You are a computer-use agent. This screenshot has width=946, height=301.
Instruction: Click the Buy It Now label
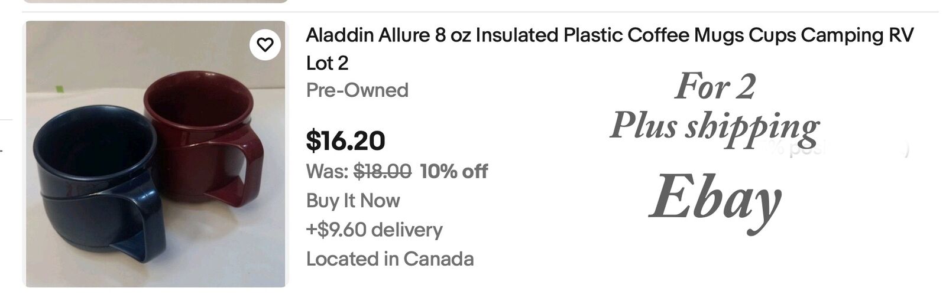coord(353,201)
